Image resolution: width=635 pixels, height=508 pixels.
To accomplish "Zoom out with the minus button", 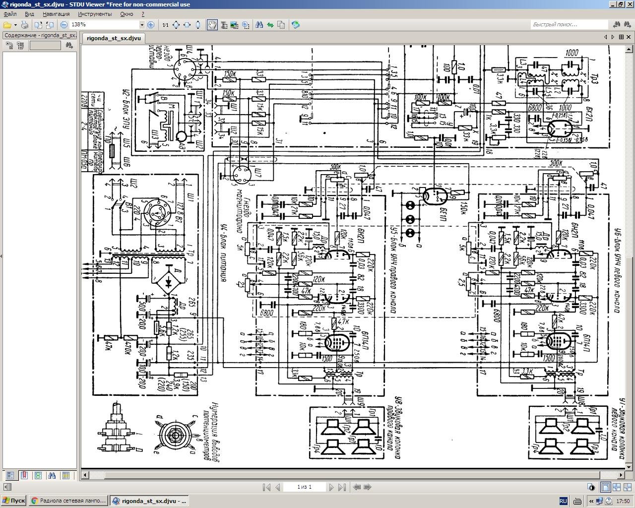I will click(64, 25).
